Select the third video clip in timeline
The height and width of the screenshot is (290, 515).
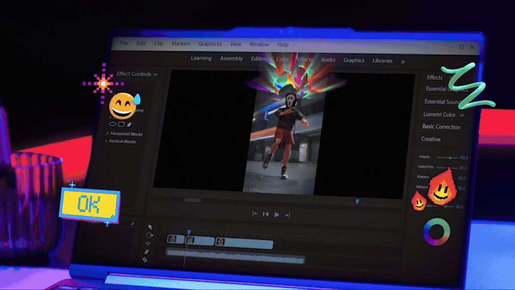245,243
